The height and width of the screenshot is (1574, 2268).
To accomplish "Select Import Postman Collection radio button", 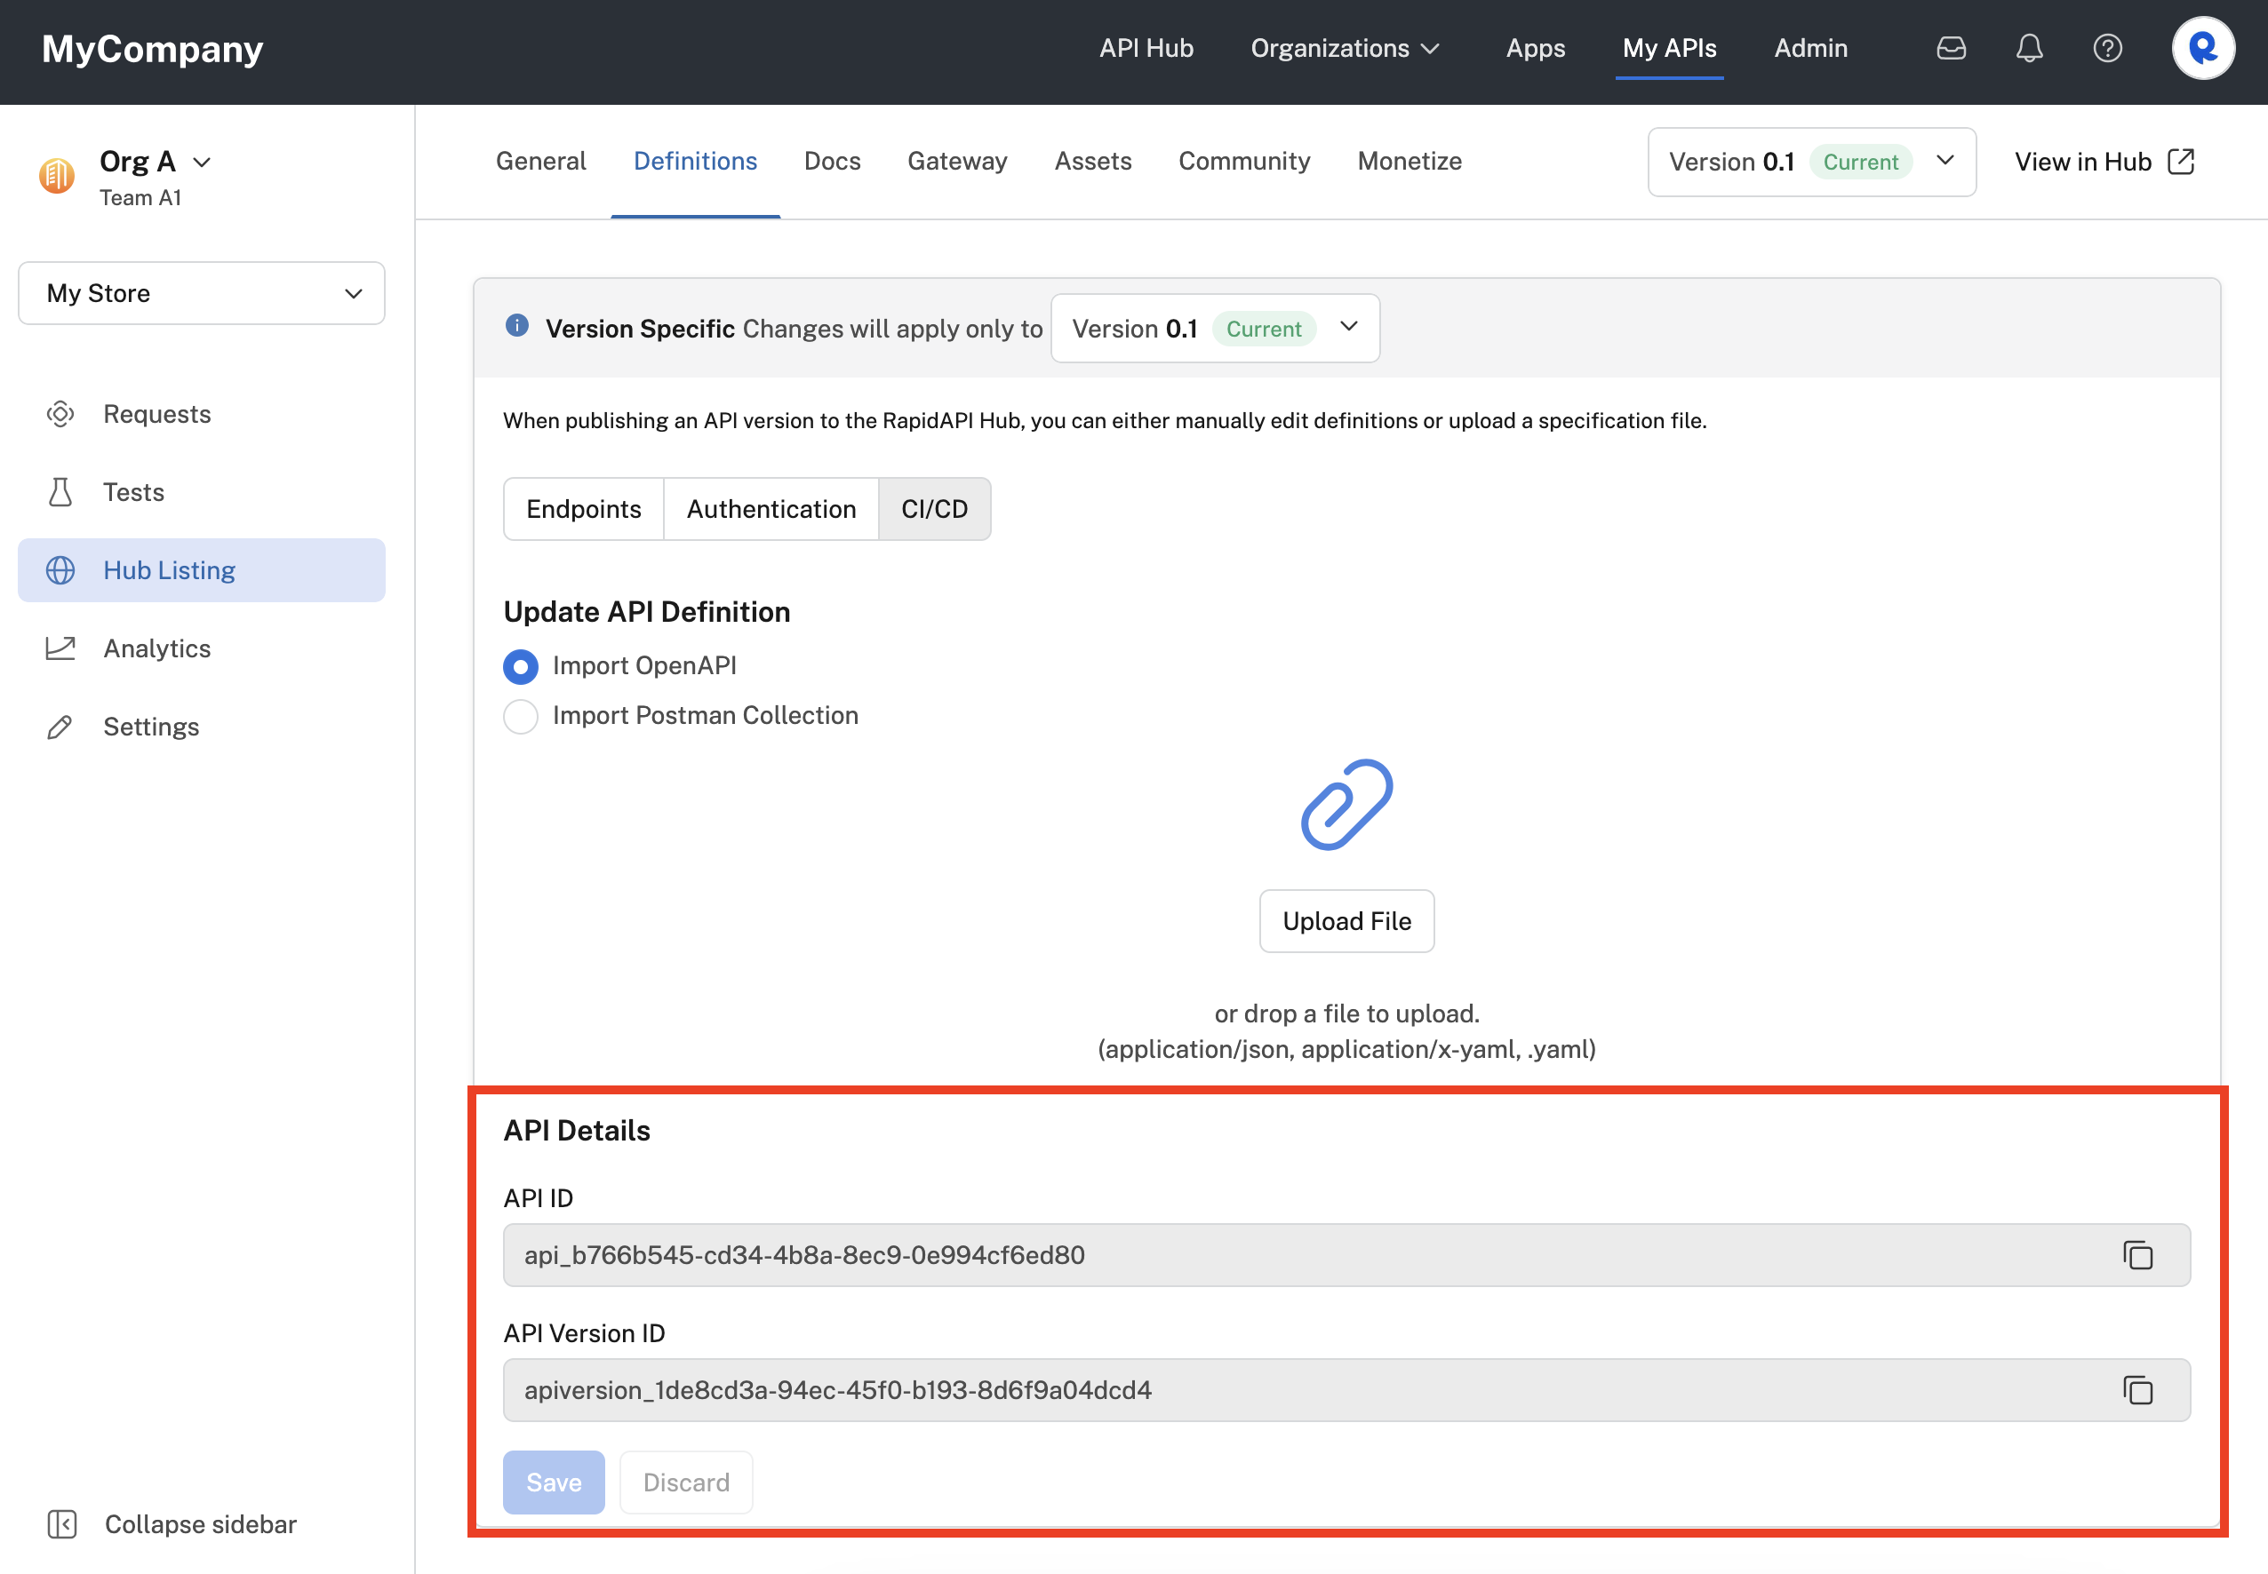I will point(521,716).
